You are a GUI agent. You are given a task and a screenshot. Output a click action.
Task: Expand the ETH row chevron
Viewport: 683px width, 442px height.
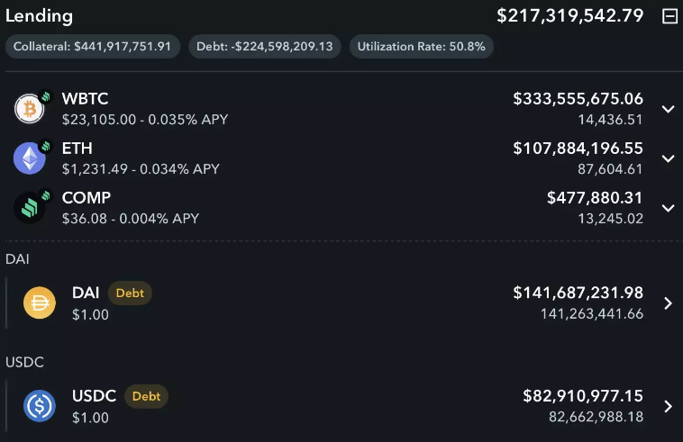(x=668, y=158)
